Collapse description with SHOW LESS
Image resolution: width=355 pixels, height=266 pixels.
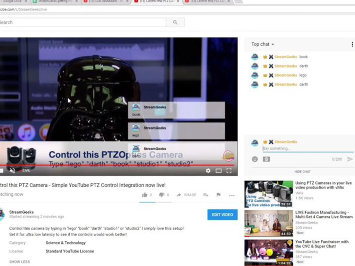point(19,262)
